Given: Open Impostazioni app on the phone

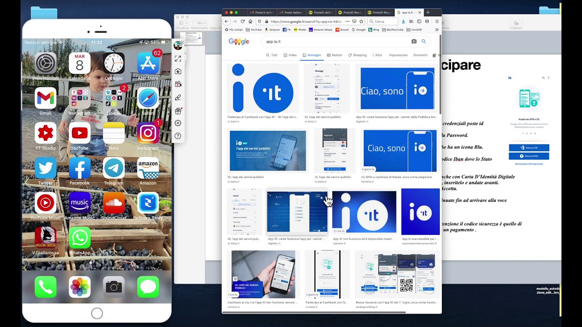Looking at the screenshot, I should point(45,63).
